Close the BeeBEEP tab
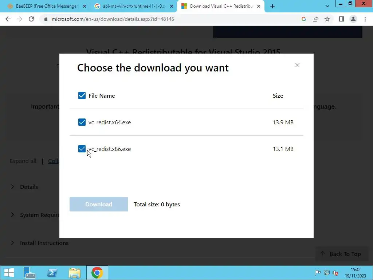The image size is (373, 280). tap(85, 7)
